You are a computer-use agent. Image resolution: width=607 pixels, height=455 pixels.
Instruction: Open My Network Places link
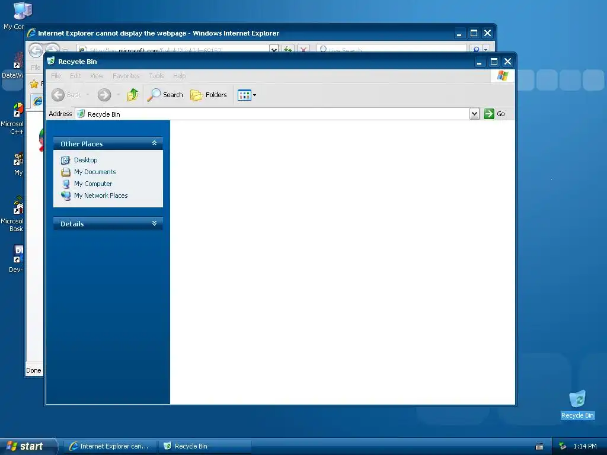[101, 196]
